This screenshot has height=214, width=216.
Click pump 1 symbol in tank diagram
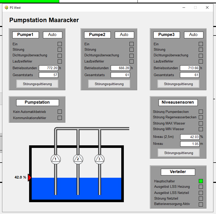[55, 159]
